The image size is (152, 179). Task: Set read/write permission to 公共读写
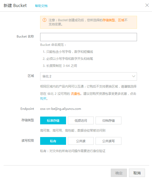point(108,141)
